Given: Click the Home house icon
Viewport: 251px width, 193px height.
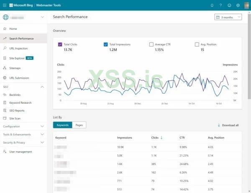Looking at the screenshot, I should coord(5,28).
